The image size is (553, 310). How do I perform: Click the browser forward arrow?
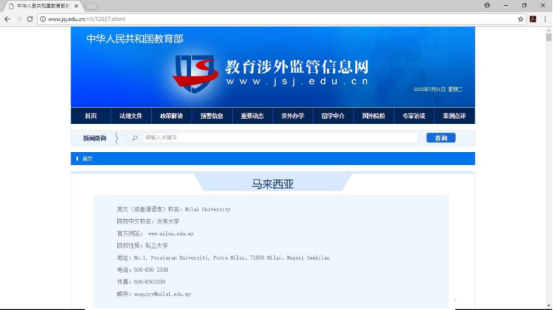[19, 19]
